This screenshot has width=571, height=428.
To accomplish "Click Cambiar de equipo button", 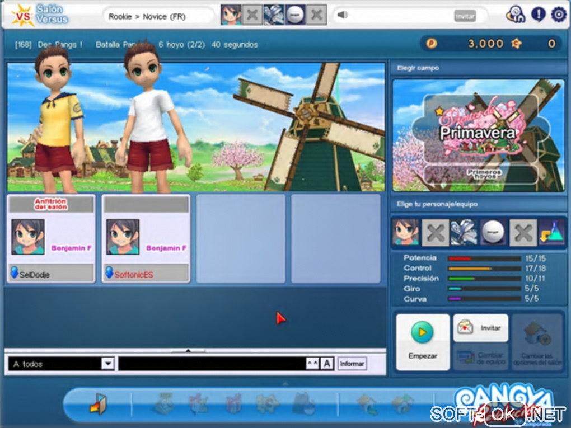I will pos(481,358).
